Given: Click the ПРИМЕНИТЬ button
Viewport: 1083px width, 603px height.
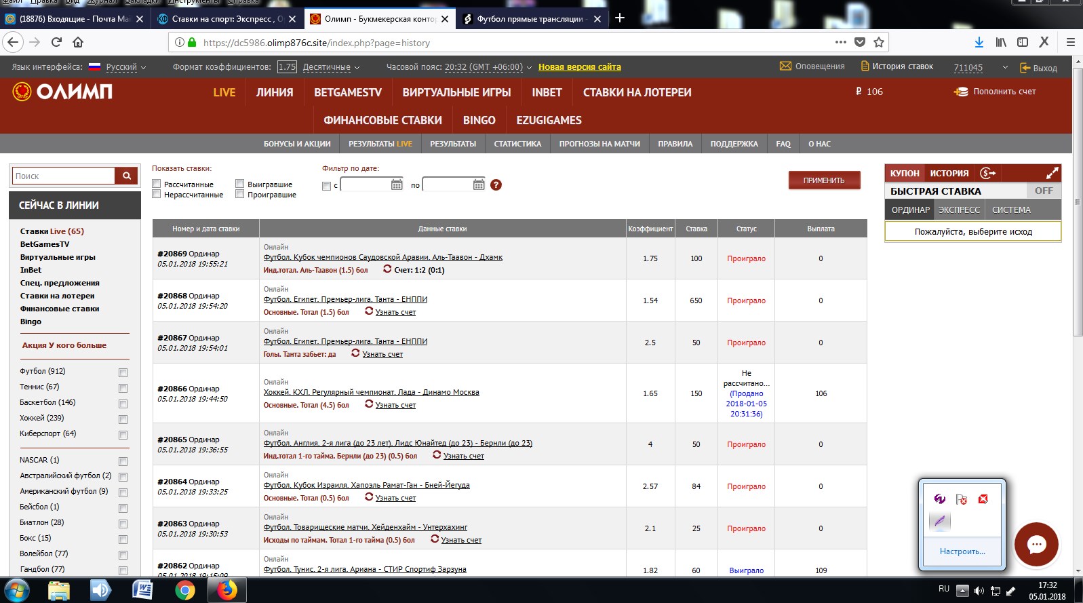Looking at the screenshot, I should 824,180.
